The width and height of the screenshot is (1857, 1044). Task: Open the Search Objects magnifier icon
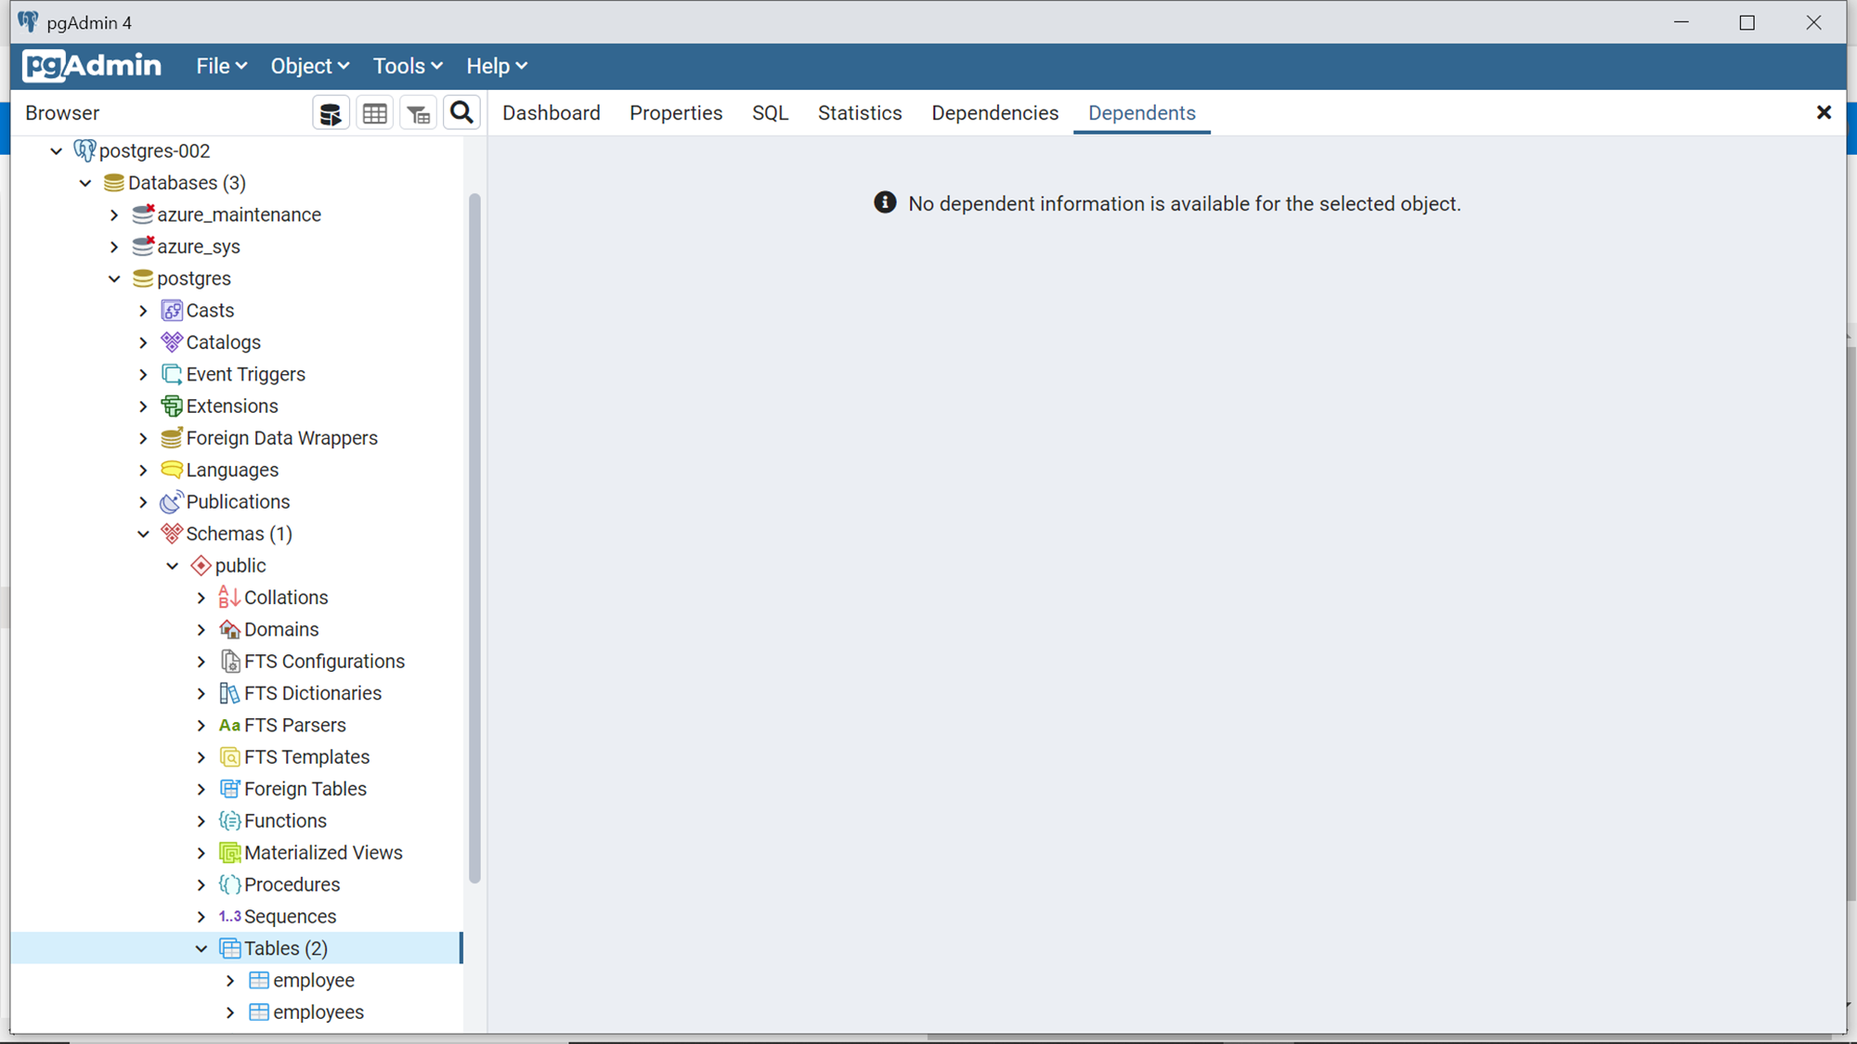[x=461, y=113]
